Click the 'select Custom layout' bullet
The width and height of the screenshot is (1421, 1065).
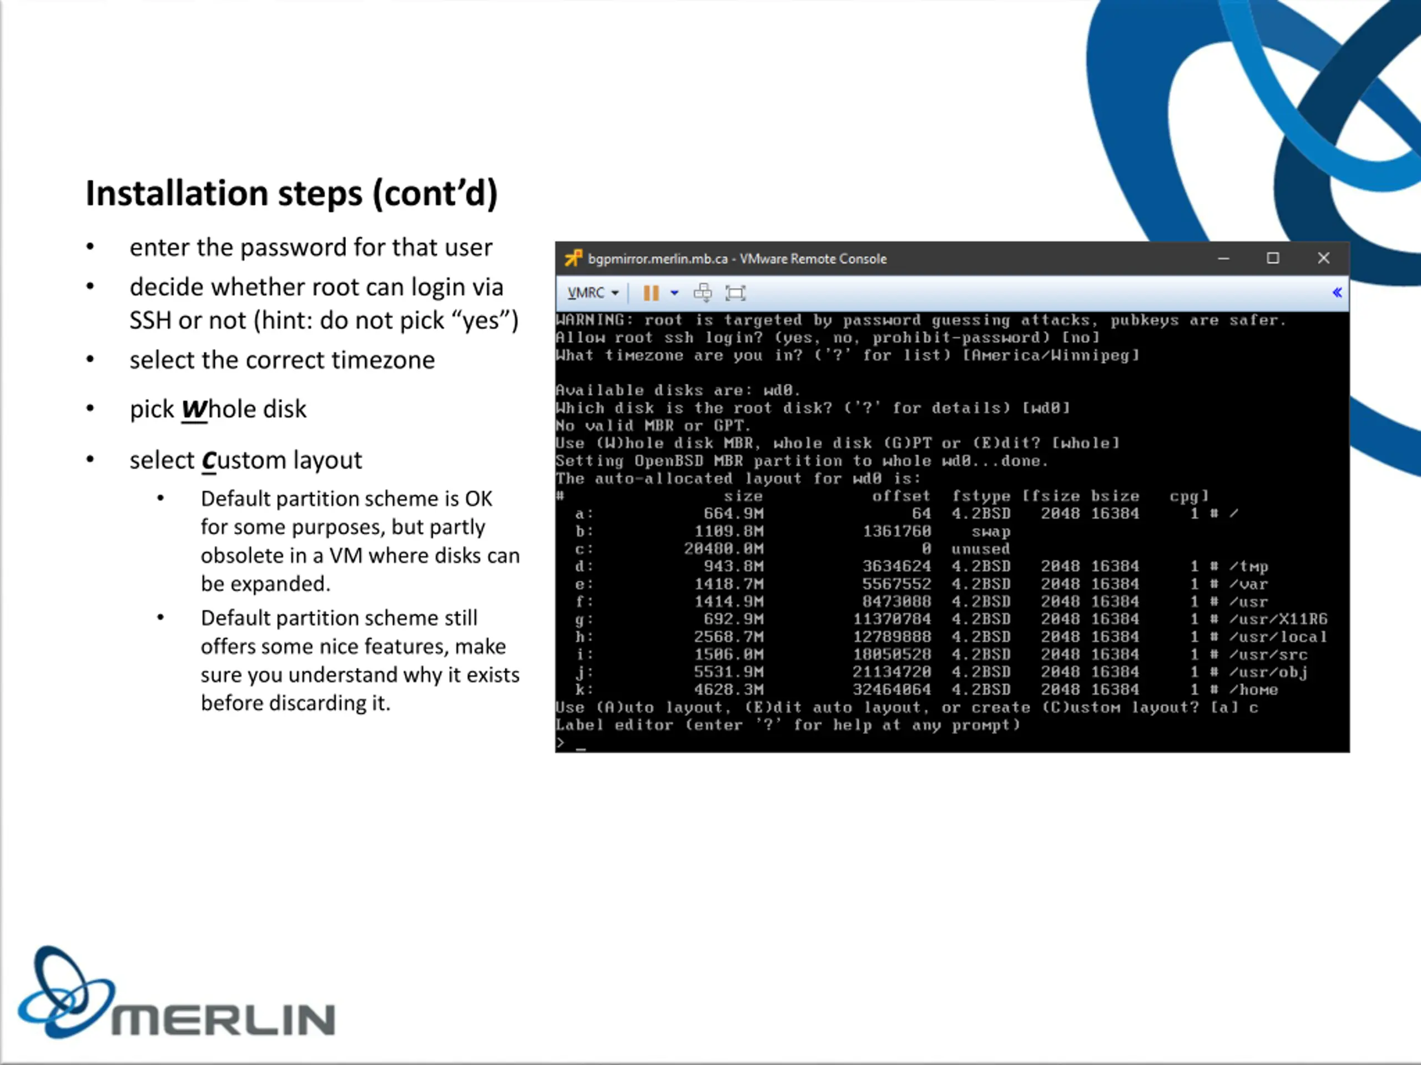pos(245,460)
